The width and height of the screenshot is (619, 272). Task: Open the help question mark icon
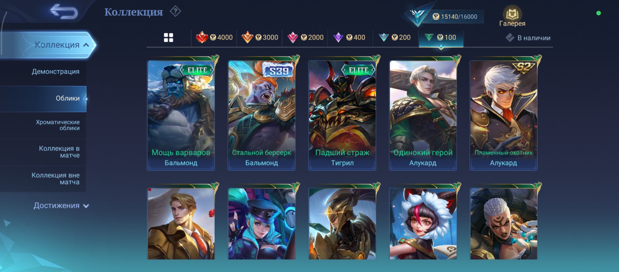175,11
